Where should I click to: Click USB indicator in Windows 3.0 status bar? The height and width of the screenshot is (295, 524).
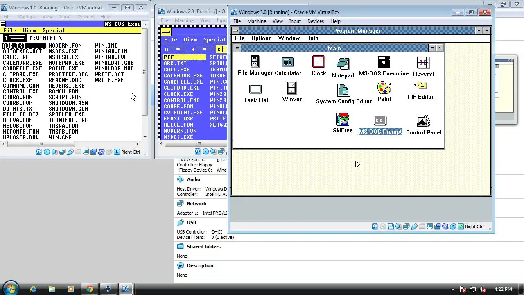[x=414, y=227]
